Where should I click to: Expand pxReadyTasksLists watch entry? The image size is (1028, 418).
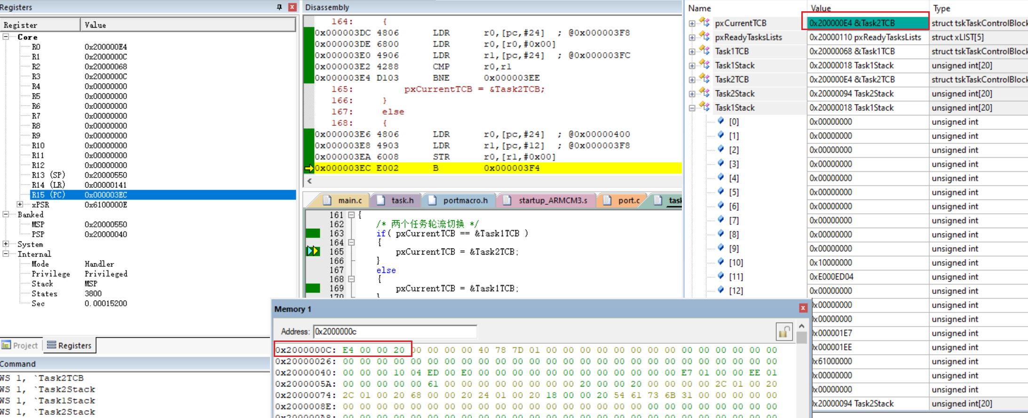pyautogui.click(x=692, y=38)
